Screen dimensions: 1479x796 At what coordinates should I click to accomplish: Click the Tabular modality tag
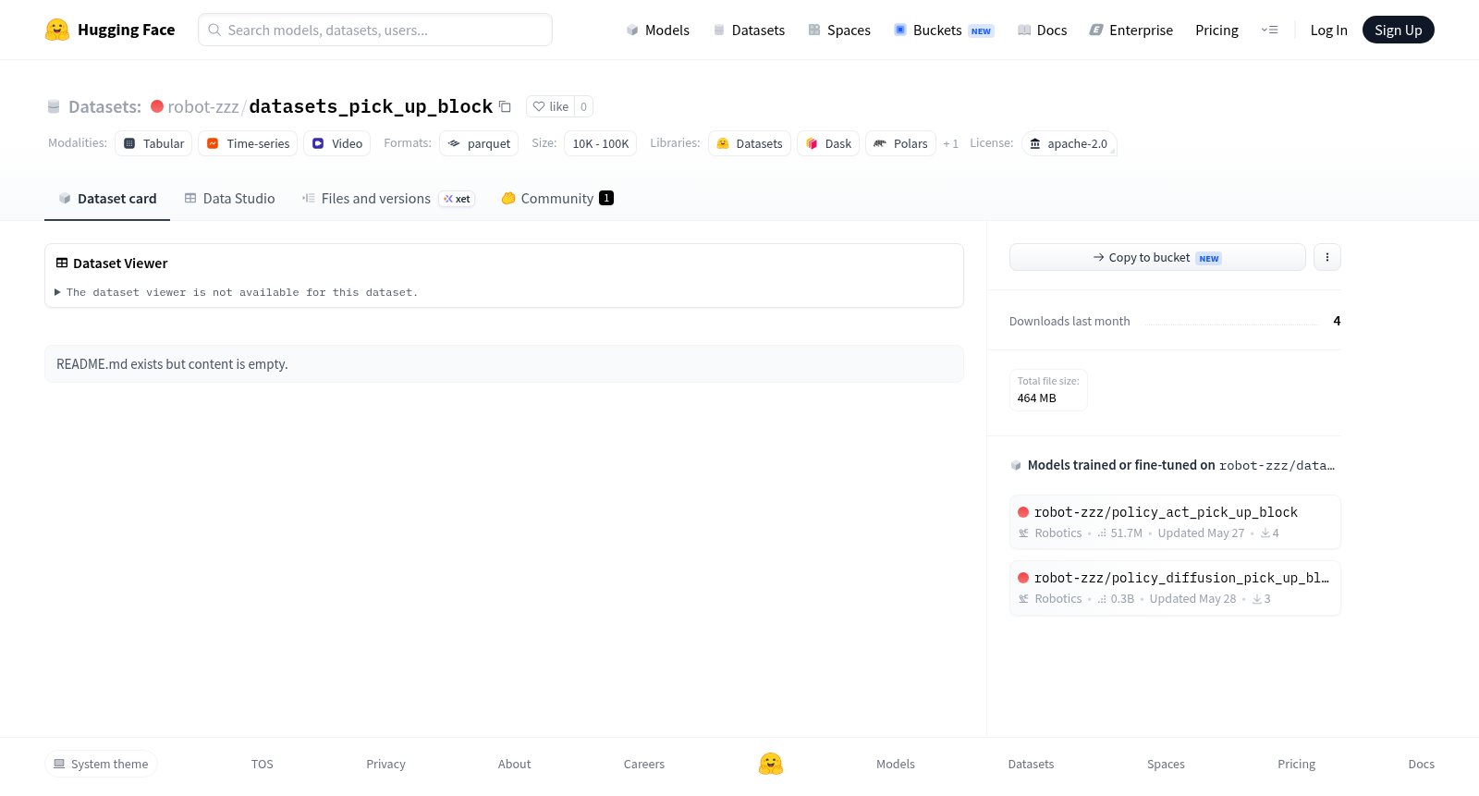click(x=153, y=143)
